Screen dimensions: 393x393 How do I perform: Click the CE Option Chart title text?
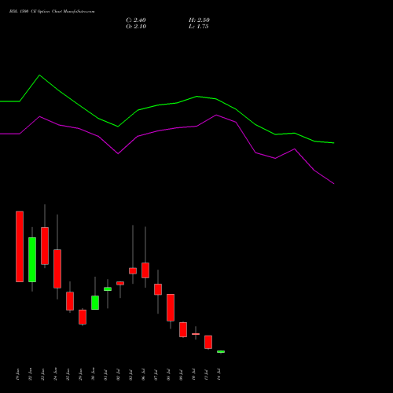pyautogui.click(x=52, y=12)
